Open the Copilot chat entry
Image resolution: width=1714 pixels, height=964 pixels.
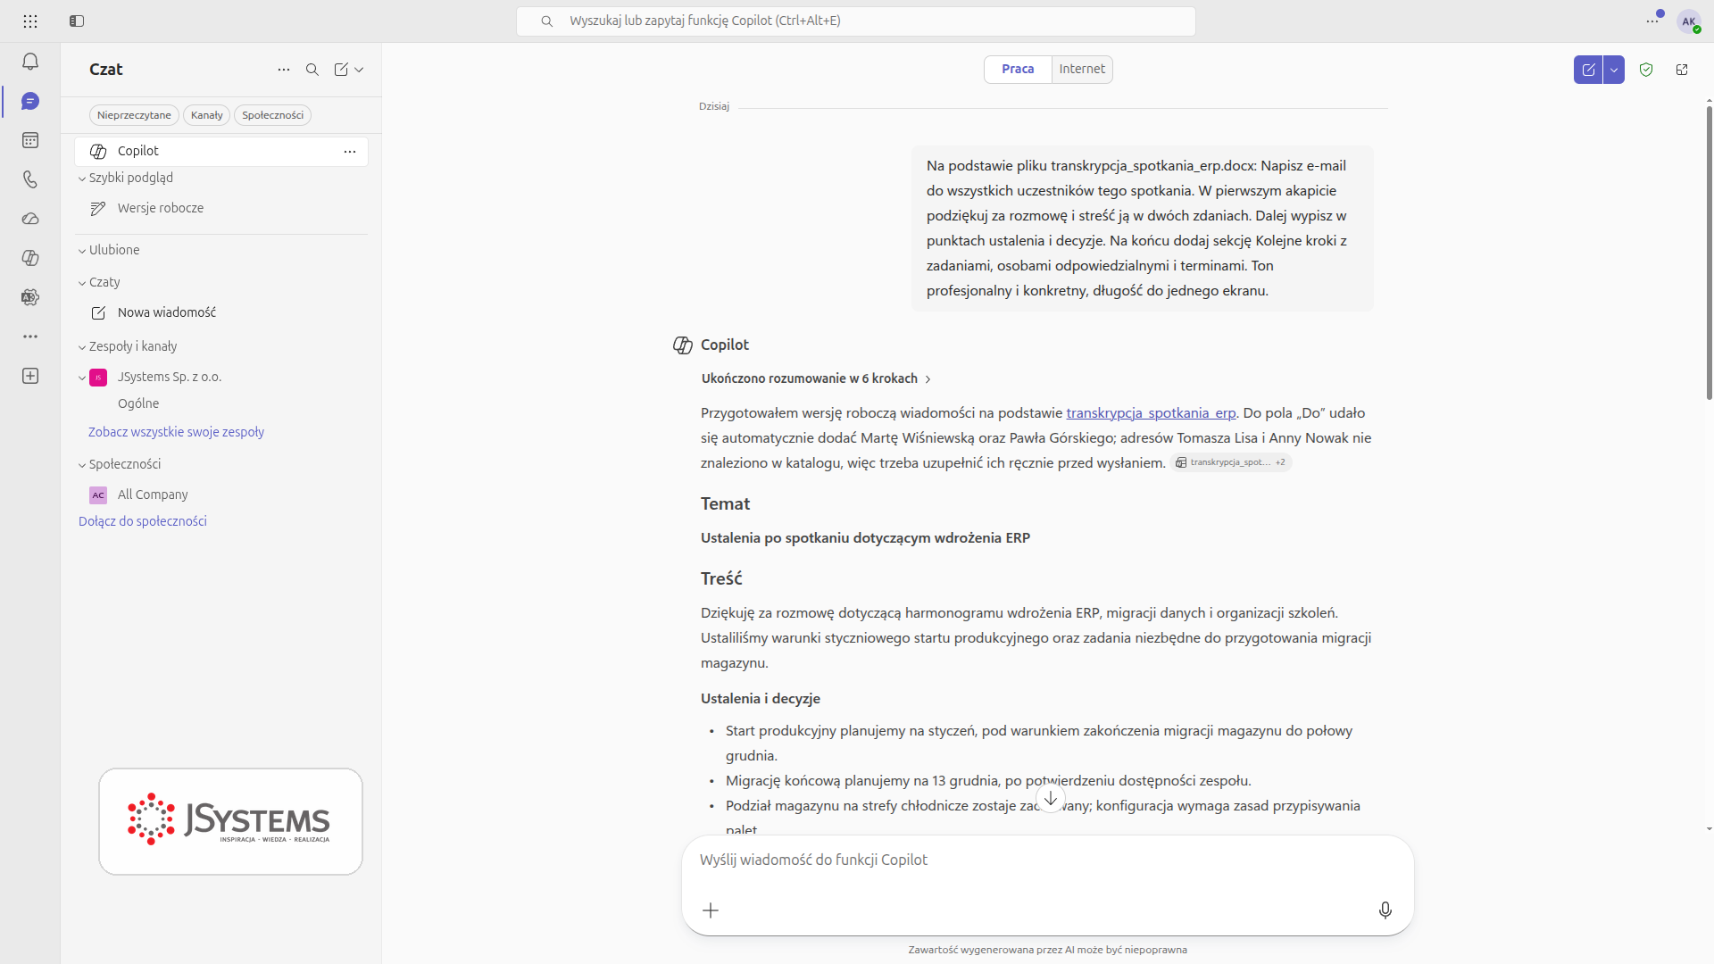coord(221,152)
